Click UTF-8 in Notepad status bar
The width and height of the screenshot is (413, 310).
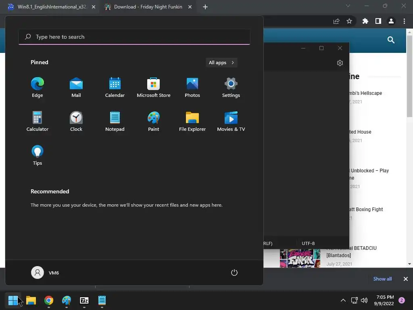click(x=308, y=243)
